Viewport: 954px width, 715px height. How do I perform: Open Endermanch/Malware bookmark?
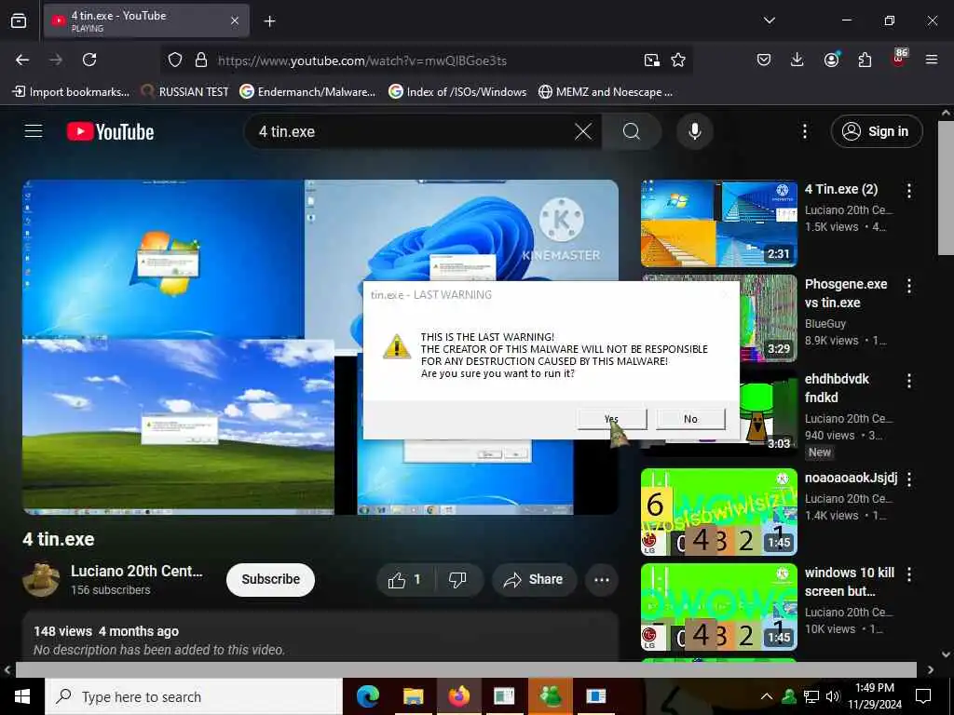[x=307, y=92]
